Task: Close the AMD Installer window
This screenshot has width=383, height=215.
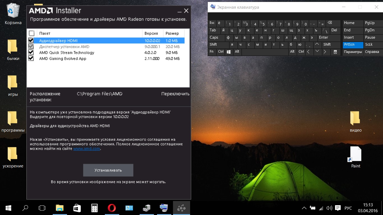Action: tap(186, 11)
